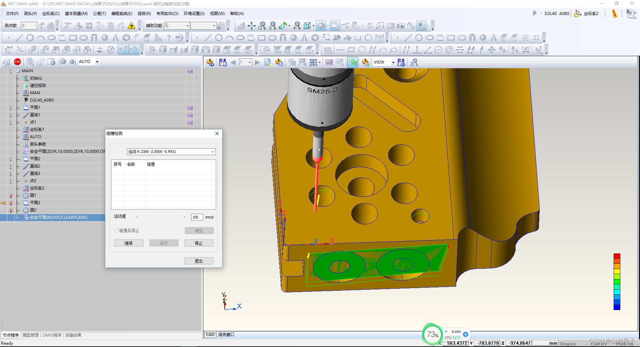Click the 继续 button
This screenshot has height=347, width=640.
coord(129,243)
